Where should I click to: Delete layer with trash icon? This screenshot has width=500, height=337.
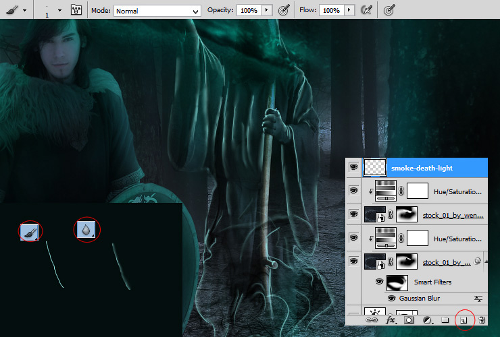(x=482, y=320)
